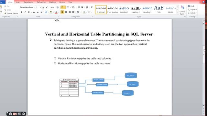207x116 pixels.
Task: Apply the Title style
Action: [x=159, y=10]
